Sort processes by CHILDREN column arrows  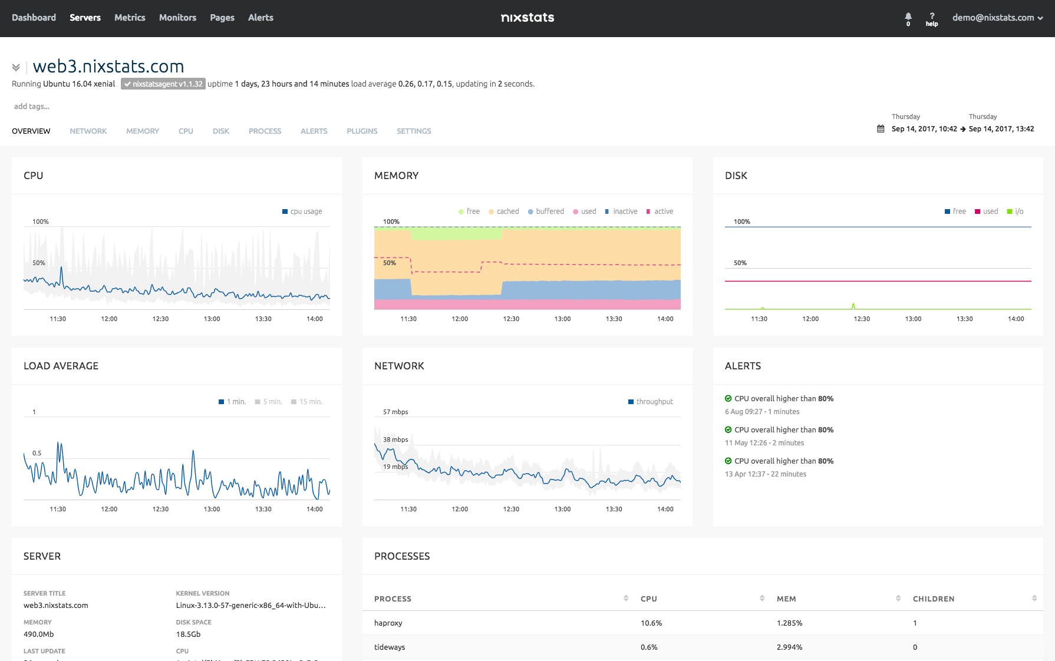tap(1034, 599)
